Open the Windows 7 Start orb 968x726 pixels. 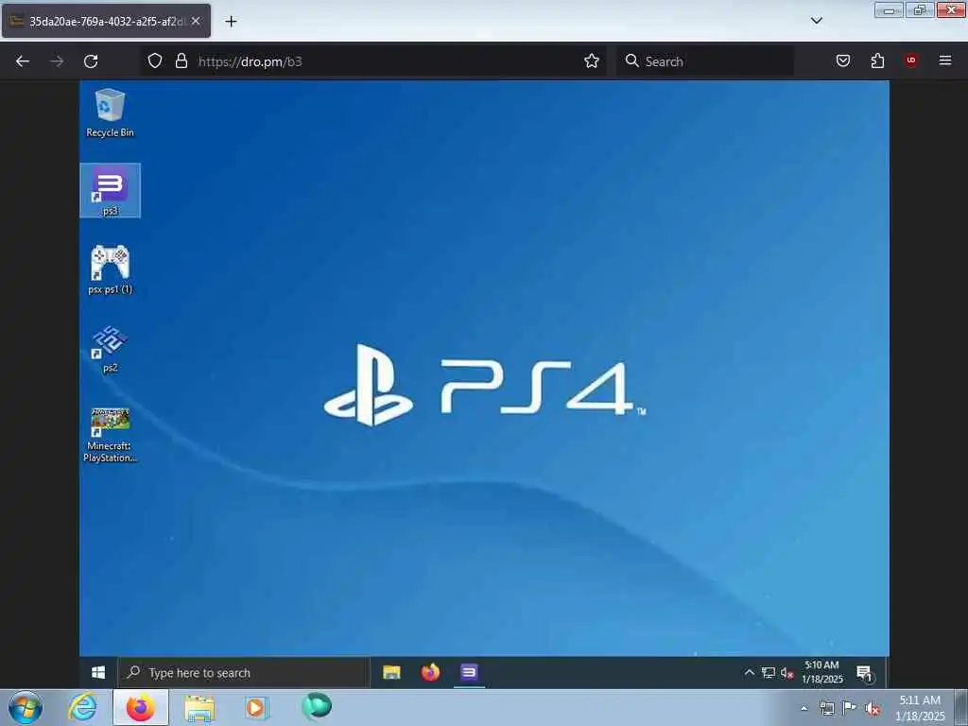click(x=26, y=708)
